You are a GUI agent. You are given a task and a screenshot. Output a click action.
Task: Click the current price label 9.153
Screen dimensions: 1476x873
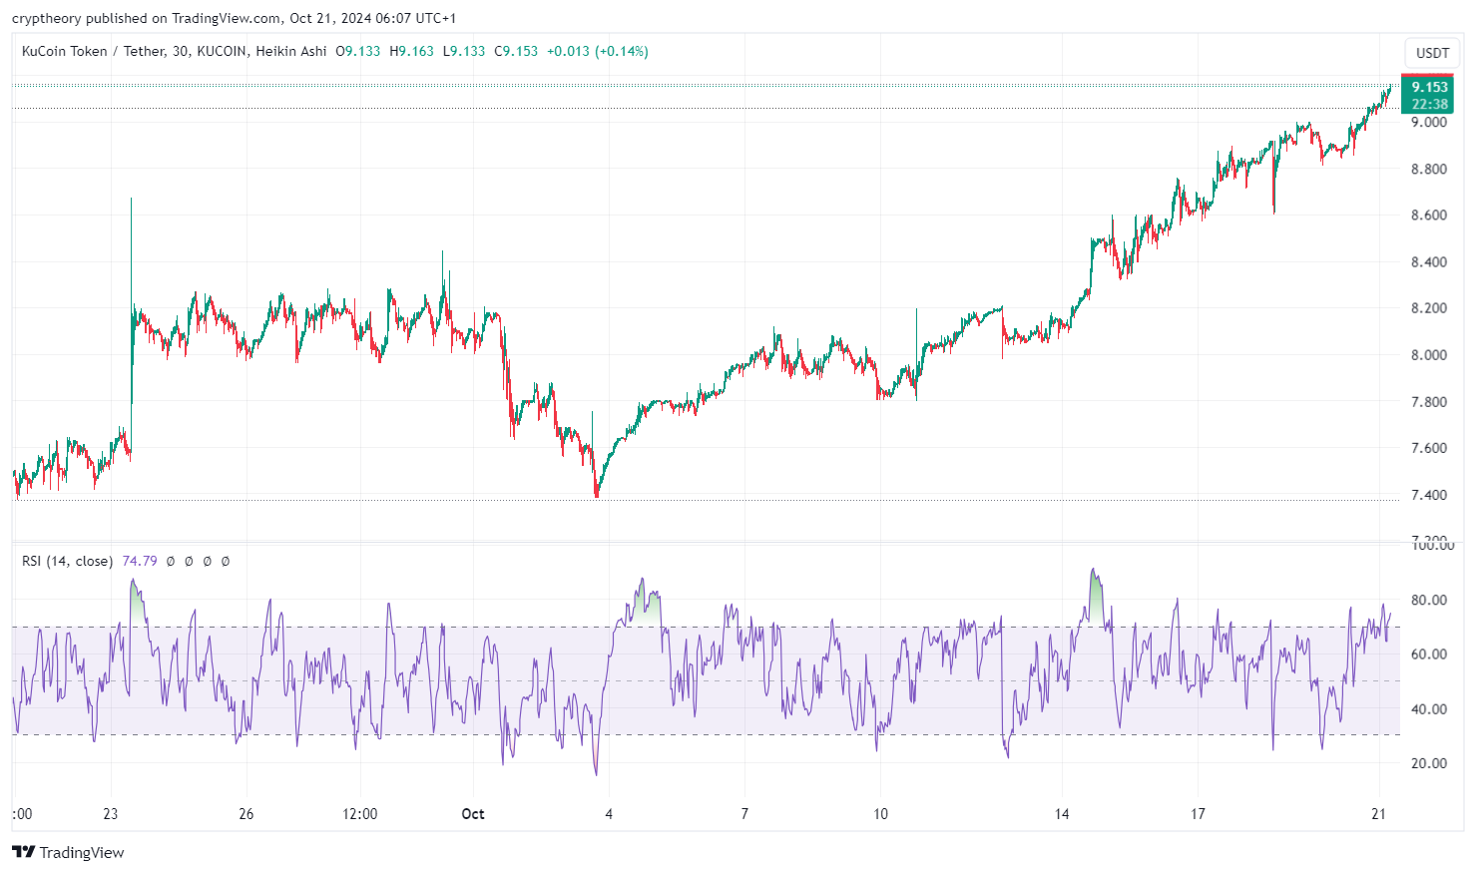(1429, 87)
